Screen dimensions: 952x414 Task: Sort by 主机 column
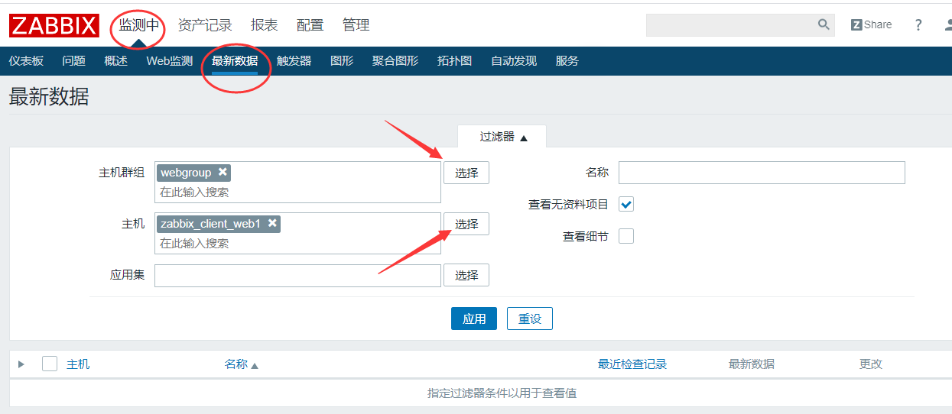point(78,364)
